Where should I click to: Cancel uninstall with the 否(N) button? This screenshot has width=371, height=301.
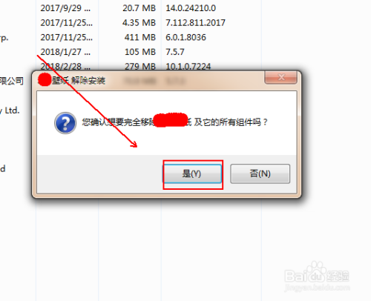click(260, 173)
